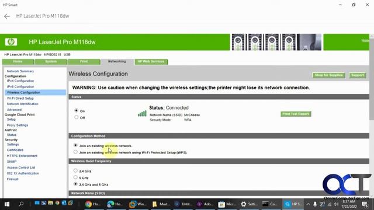
Task: Click the Home link in green banner
Action: [365, 40]
